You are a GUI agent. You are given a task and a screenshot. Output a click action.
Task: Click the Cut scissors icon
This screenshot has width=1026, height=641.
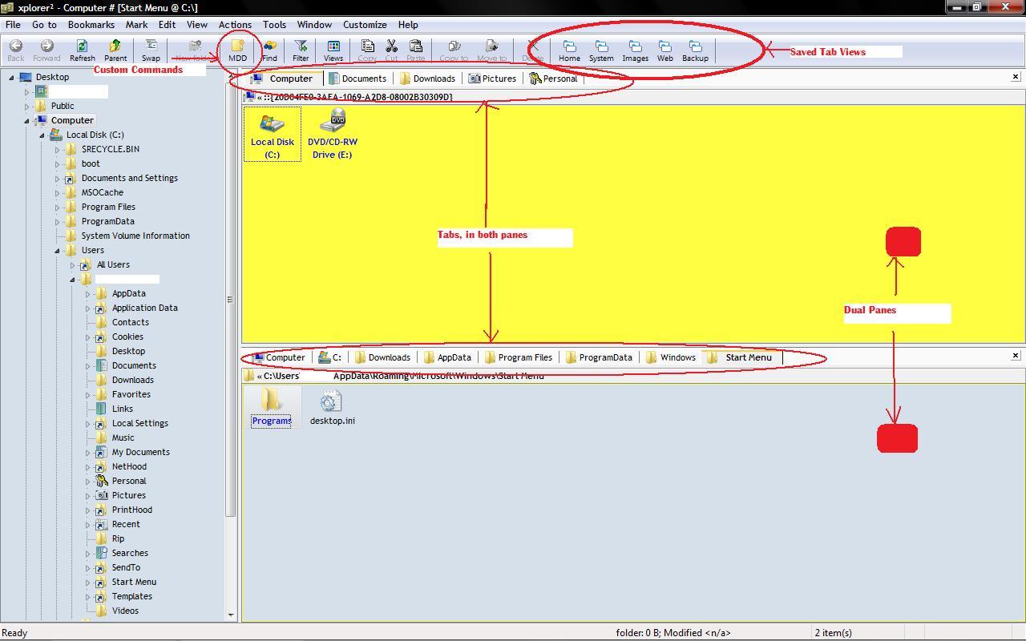tap(391, 50)
